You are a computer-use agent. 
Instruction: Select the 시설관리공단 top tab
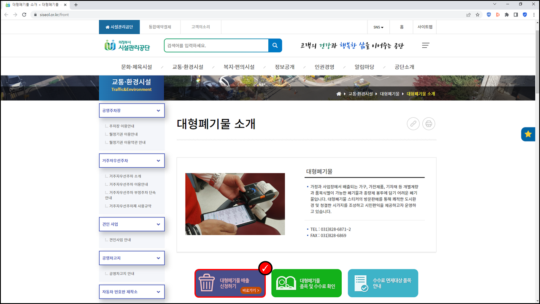(x=119, y=27)
